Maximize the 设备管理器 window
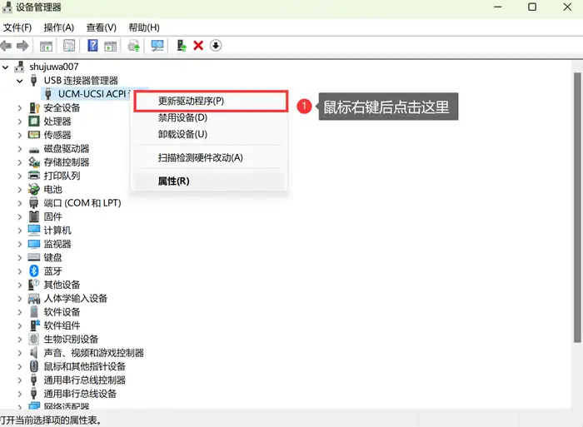This screenshot has width=583, height=427. click(x=532, y=7)
